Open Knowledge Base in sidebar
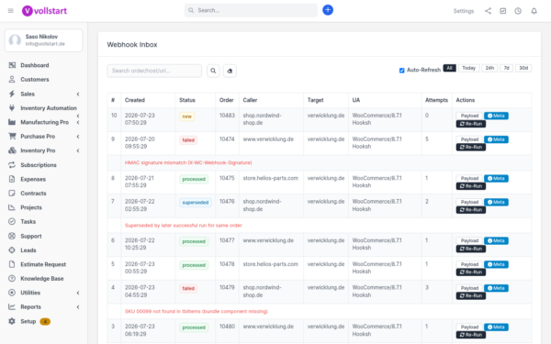This screenshot has width=551, height=344. click(x=42, y=278)
